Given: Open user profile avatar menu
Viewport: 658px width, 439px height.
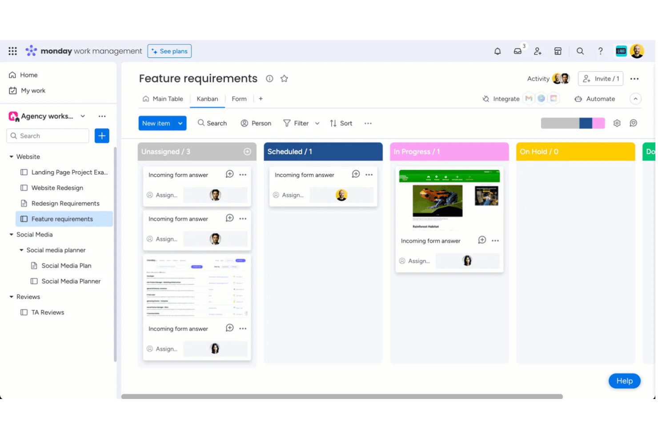Looking at the screenshot, I should pyautogui.click(x=637, y=51).
